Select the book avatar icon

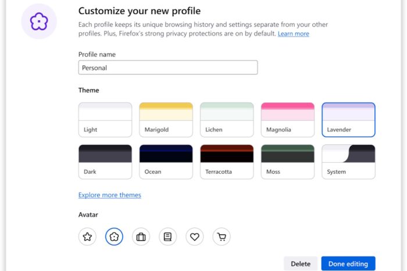tap(167, 237)
